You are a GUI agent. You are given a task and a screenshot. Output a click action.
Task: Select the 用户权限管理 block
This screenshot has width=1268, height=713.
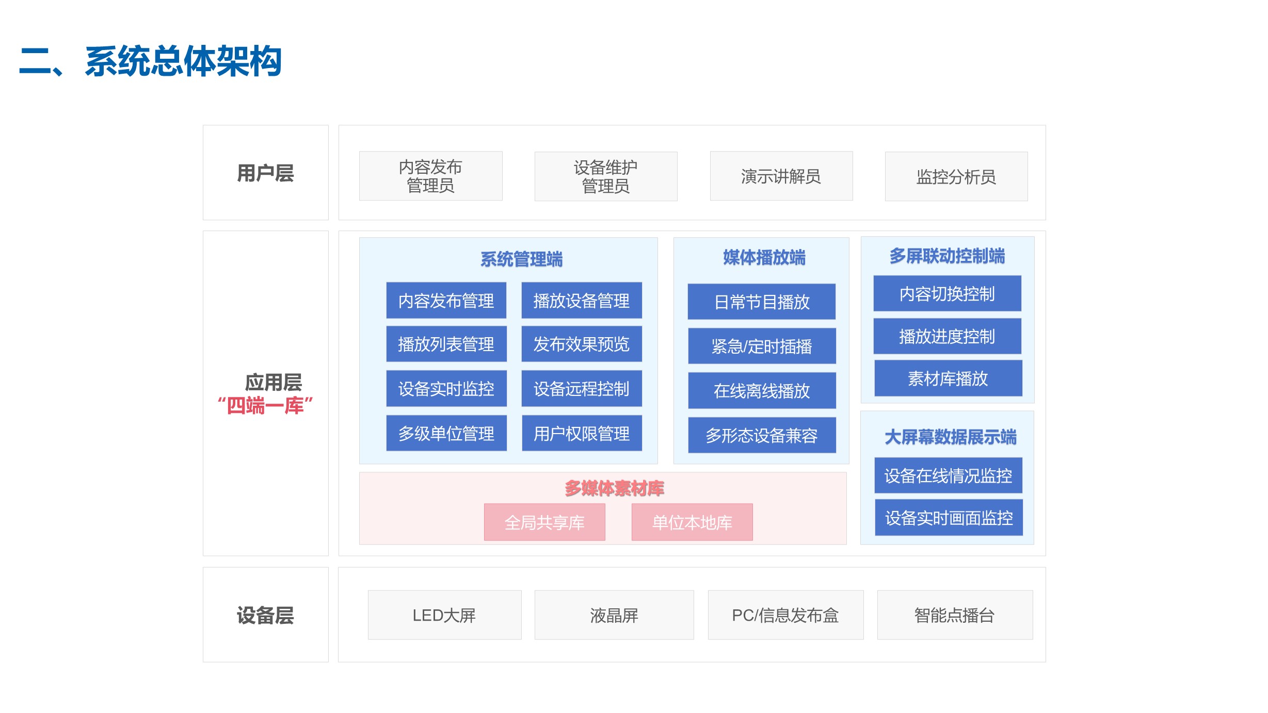[x=581, y=433]
